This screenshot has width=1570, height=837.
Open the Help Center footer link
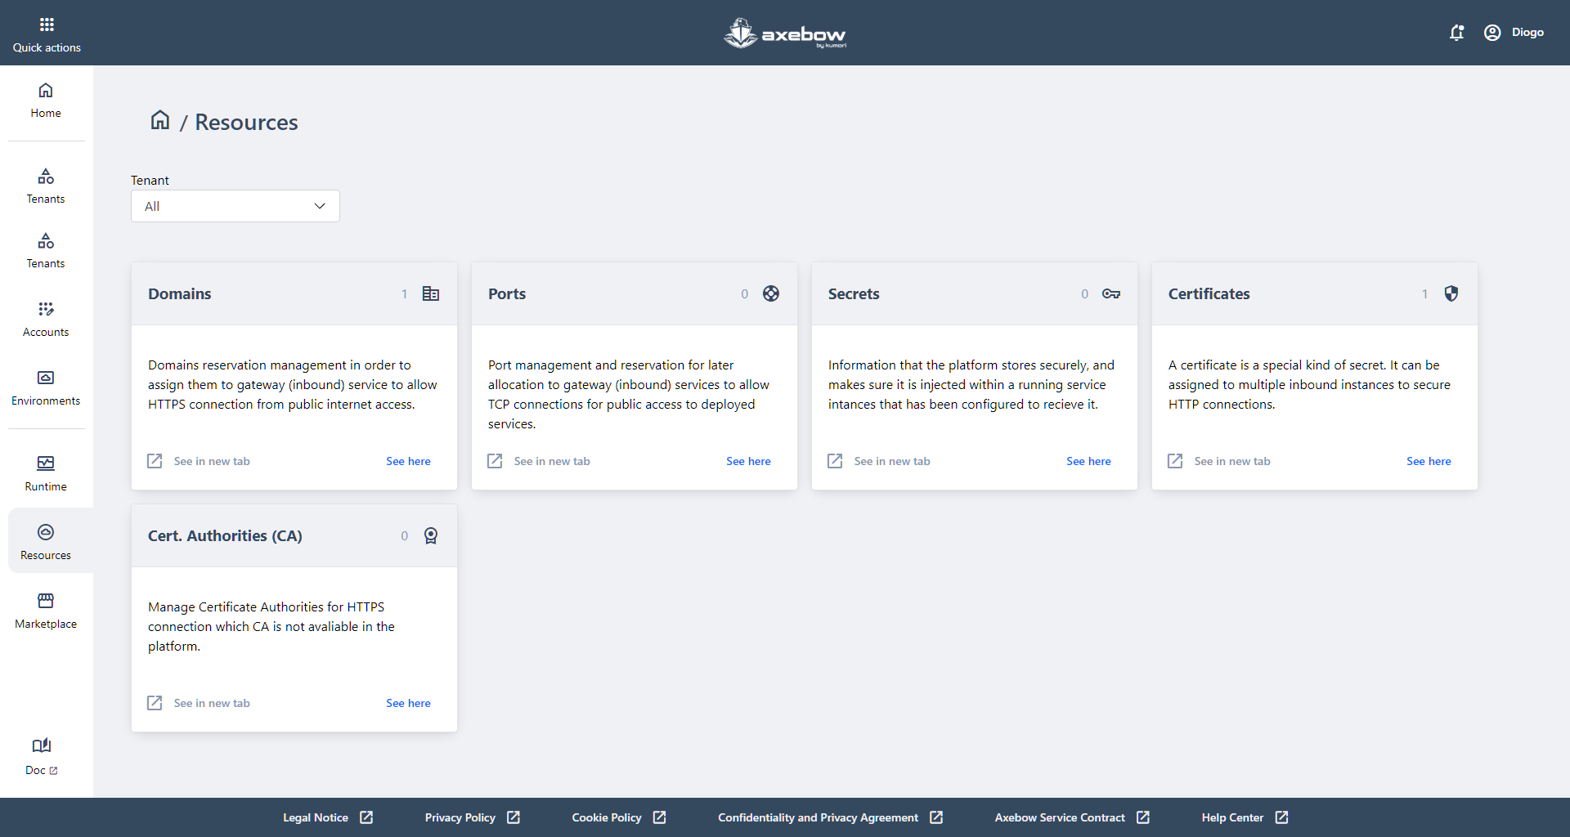[x=1244, y=817]
